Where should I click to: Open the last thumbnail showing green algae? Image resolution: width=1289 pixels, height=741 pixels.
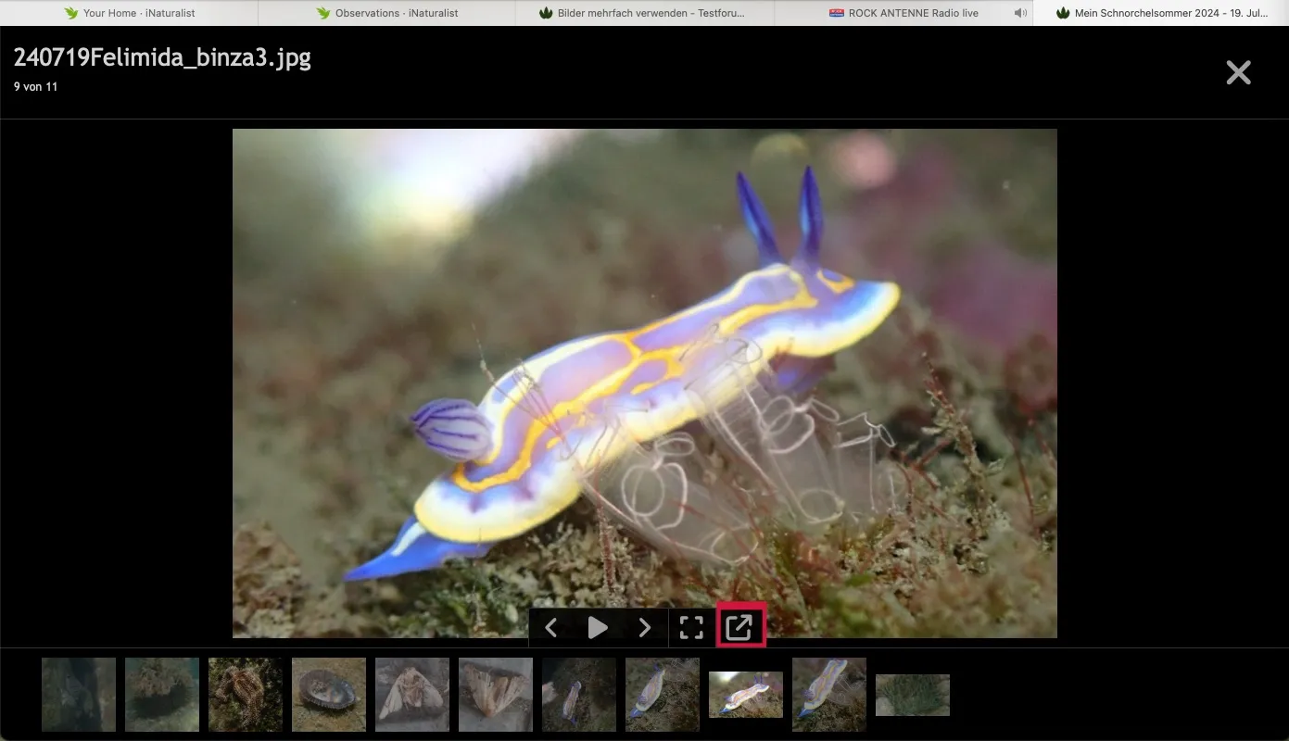pyautogui.click(x=913, y=695)
